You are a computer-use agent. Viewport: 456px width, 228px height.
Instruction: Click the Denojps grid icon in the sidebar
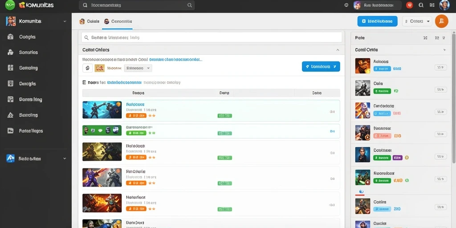11,83
